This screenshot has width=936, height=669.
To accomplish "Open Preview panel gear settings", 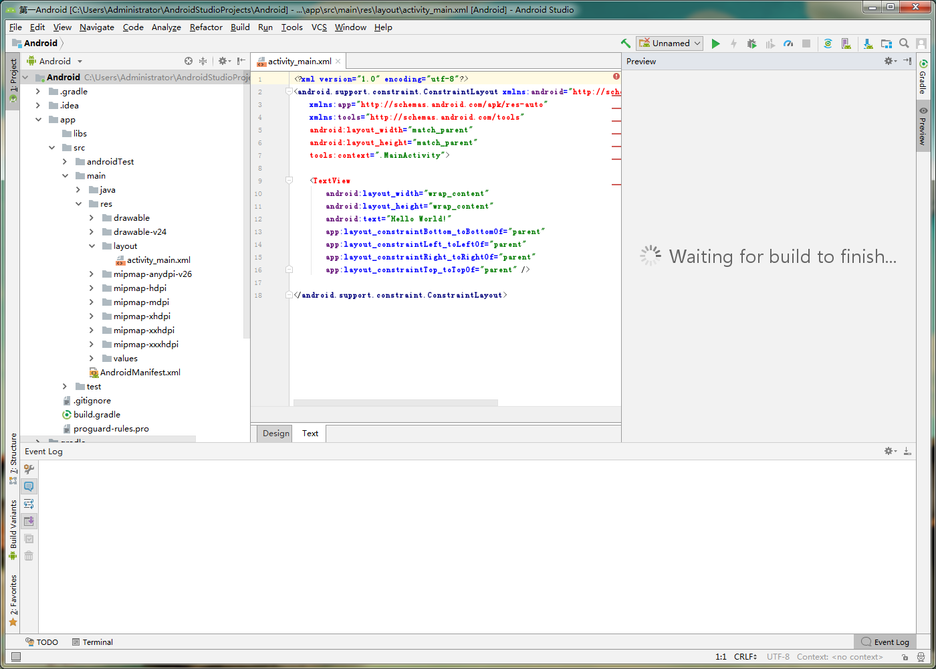I will click(891, 61).
